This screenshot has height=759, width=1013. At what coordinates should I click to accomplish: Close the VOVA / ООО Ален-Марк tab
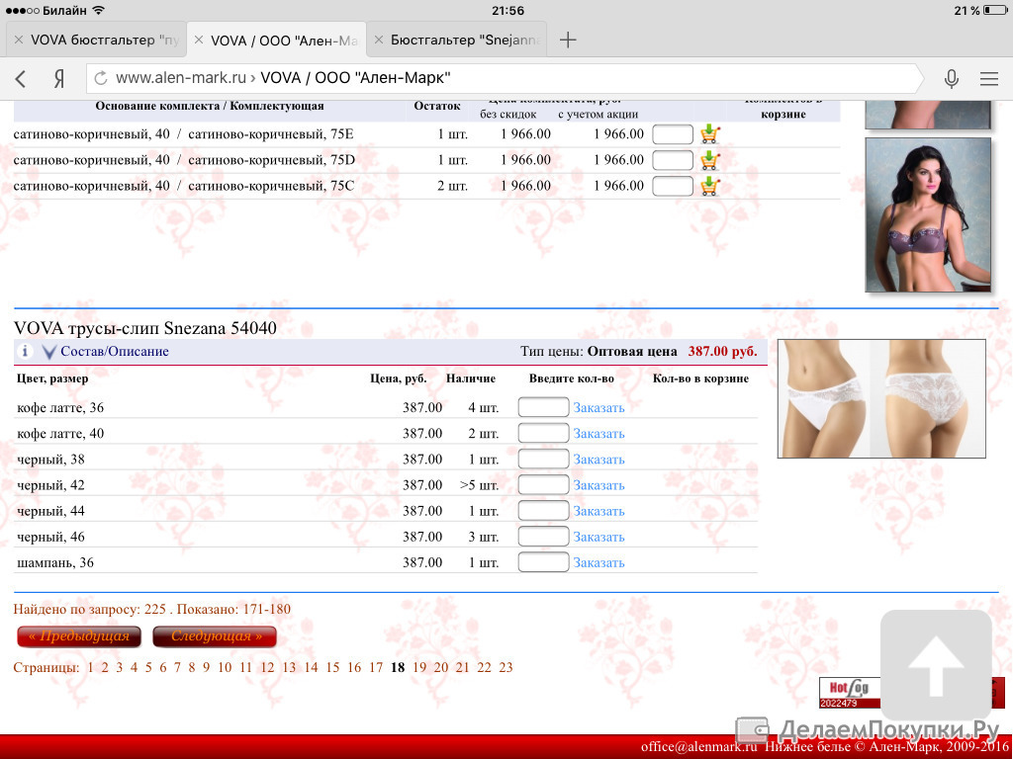coord(199,40)
